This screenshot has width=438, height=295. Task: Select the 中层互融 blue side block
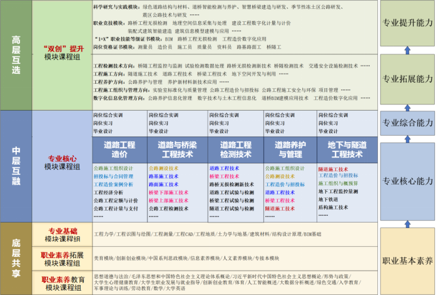pyautogui.click(x=16, y=166)
